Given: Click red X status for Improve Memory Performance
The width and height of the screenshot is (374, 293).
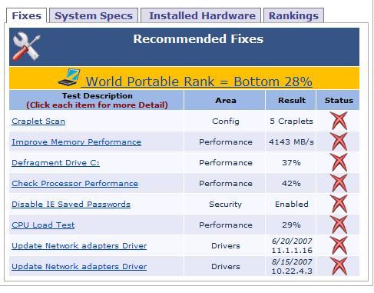Looking at the screenshot, I should (x=339, y=142).
